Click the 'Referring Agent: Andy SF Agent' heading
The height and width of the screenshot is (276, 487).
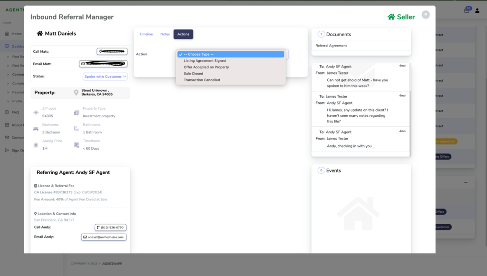(x=73, y=172)
